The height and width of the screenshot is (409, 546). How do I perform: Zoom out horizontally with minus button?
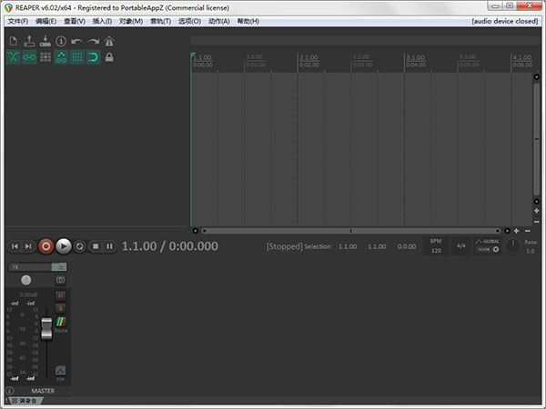[528, 231]
